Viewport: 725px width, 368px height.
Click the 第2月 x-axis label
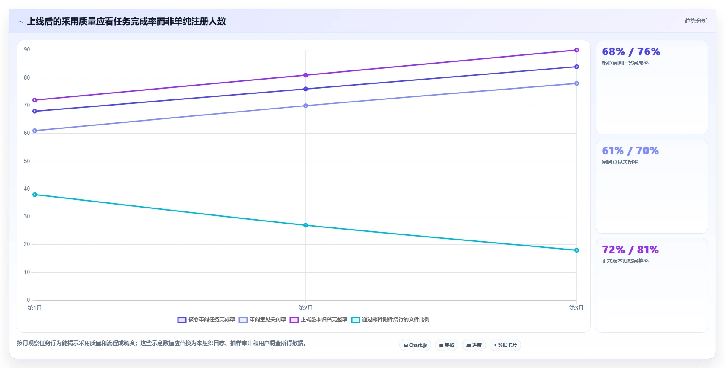click(x=305, y=308)
